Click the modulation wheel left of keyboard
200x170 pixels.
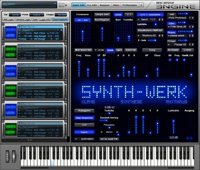tap(14, 156)
